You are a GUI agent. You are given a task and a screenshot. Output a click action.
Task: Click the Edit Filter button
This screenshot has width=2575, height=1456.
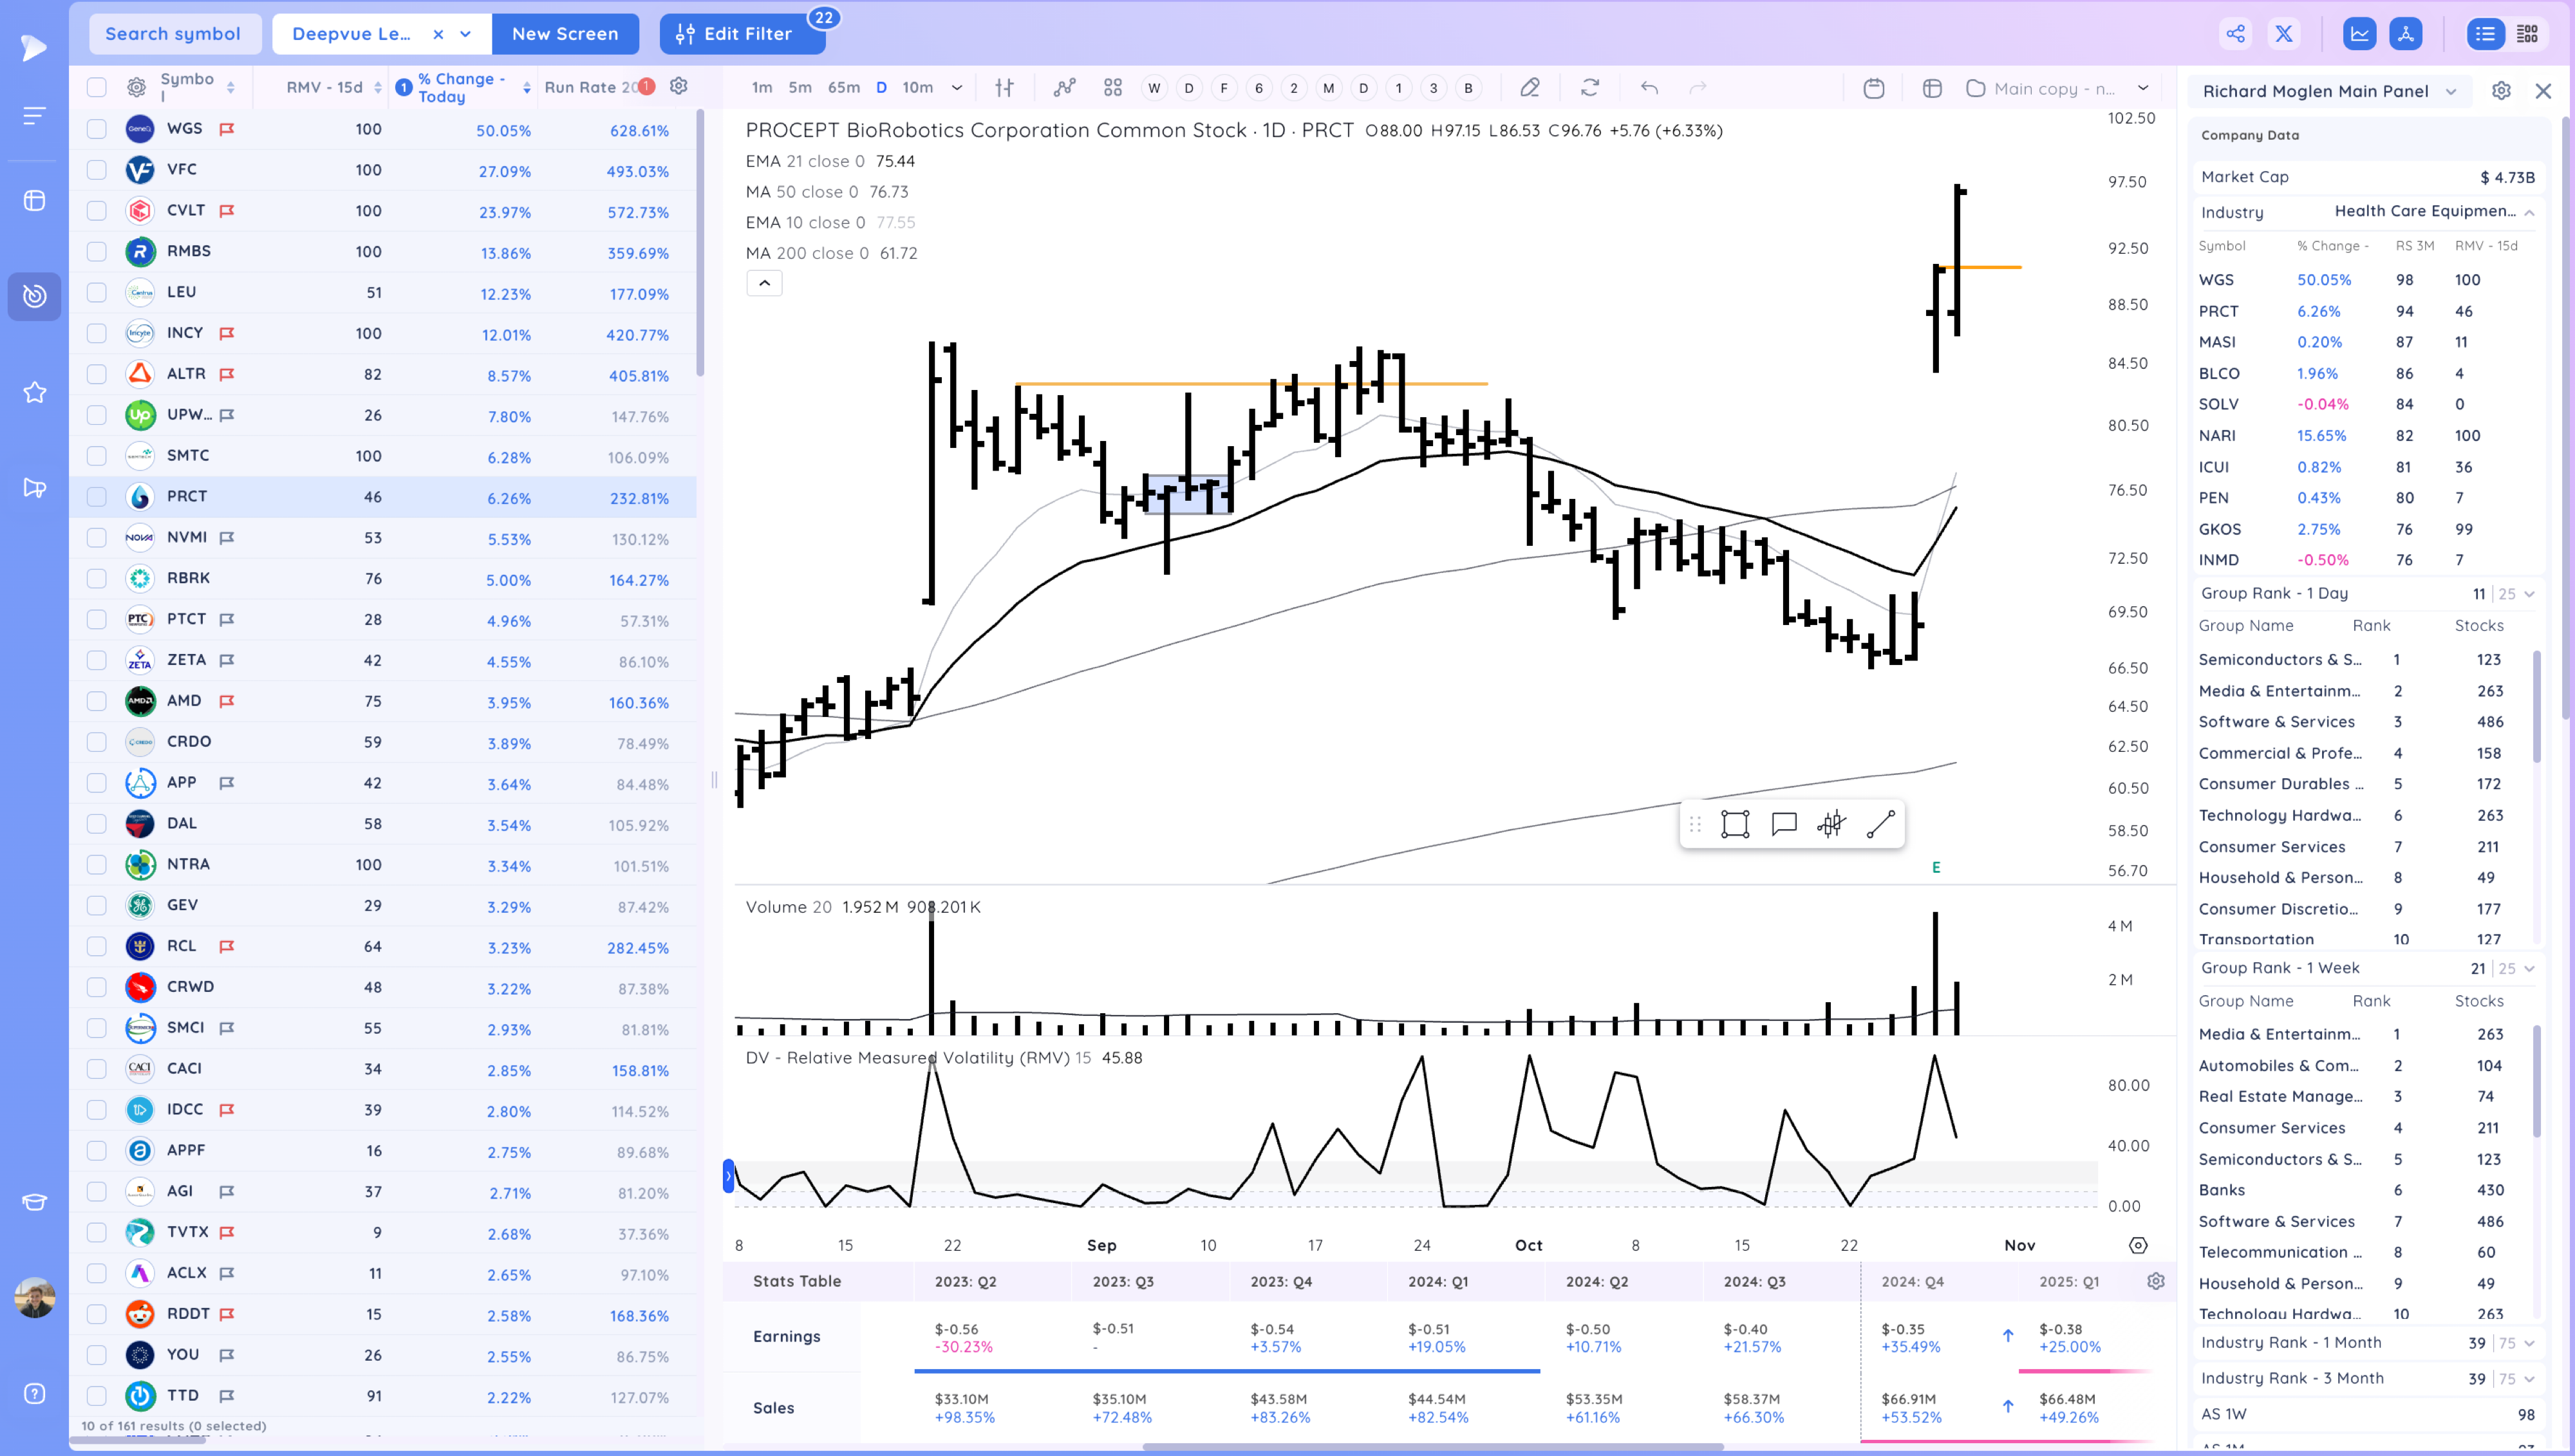[x=735, y=34]
